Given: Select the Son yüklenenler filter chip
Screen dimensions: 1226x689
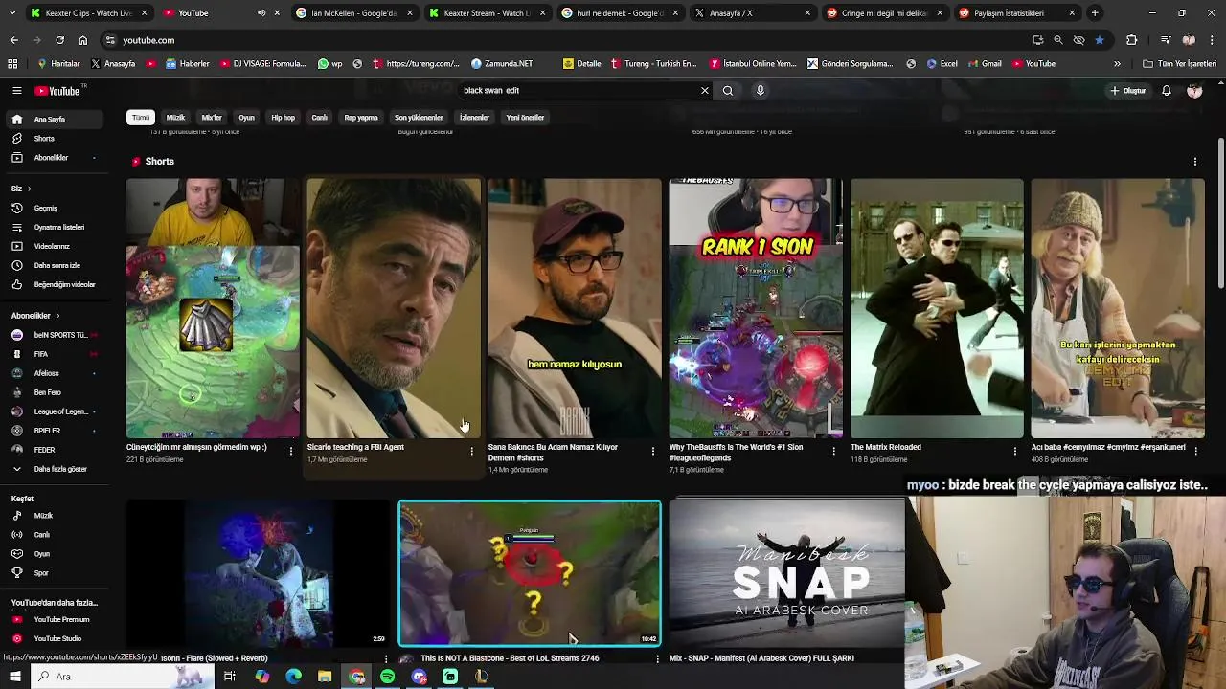Looking at the screenshot, I should coord(419,118).
